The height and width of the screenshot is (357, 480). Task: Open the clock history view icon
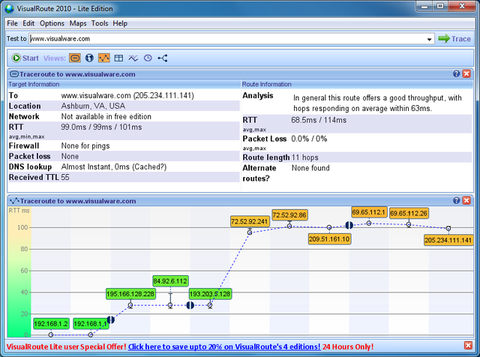pyautogui.click(x=148, y=58)
